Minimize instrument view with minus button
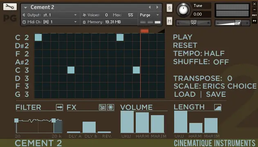The width and height of the screenshot is (258, 147). pos(254,10)
